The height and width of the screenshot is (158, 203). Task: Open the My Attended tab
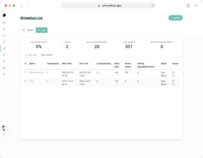(x=31, y=55)
